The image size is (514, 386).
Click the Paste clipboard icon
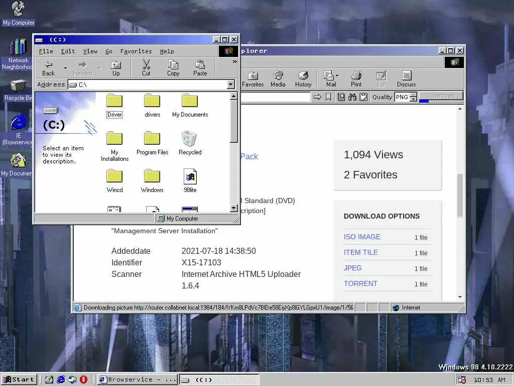pos(200,68)
